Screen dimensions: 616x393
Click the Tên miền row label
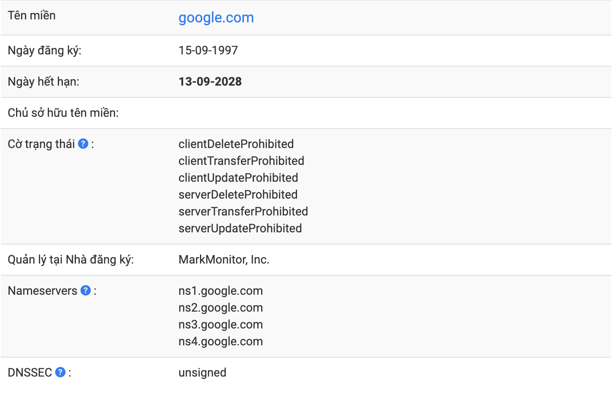pyautogui.click(x=32, y=16)
